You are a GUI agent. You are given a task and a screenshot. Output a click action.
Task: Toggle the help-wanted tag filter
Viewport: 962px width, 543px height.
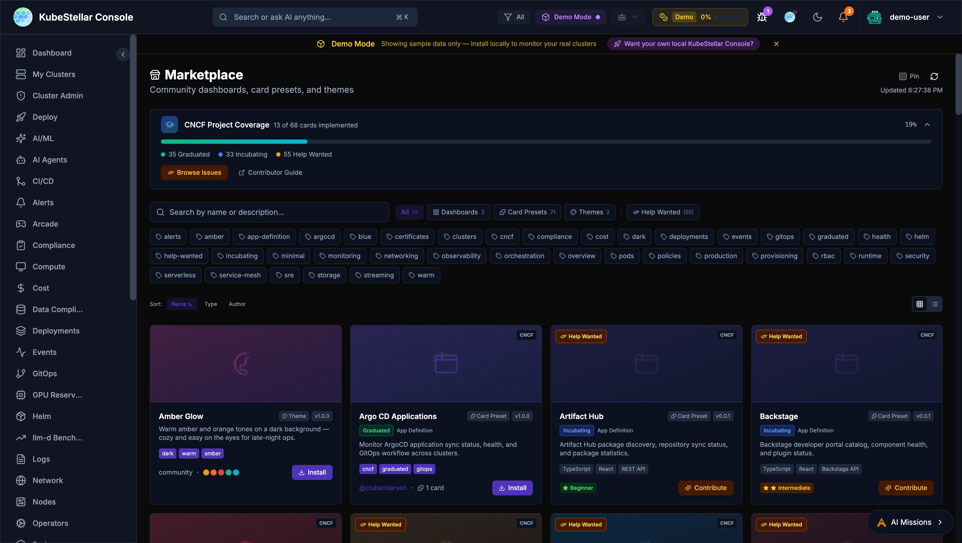pyautogui.click(x=179, y=256)
